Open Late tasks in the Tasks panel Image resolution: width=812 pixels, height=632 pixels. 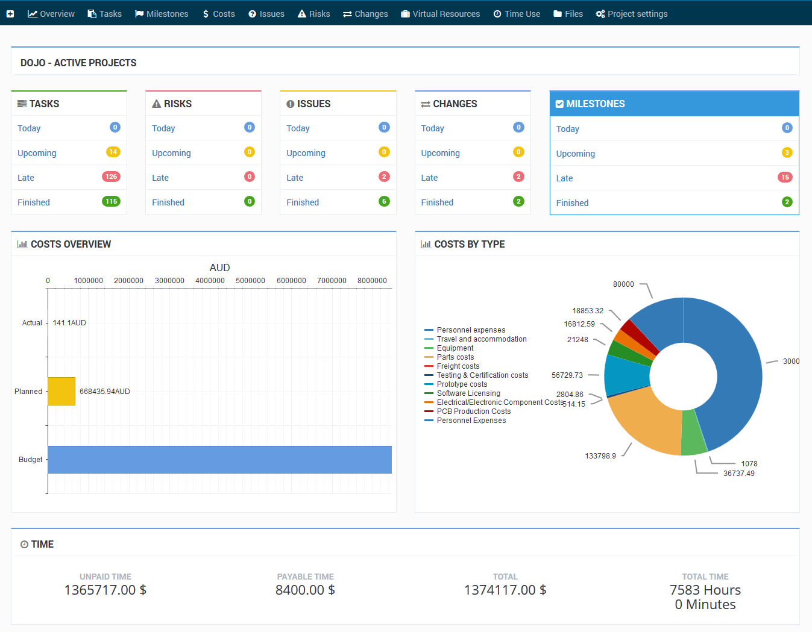(x=25, y=177)
